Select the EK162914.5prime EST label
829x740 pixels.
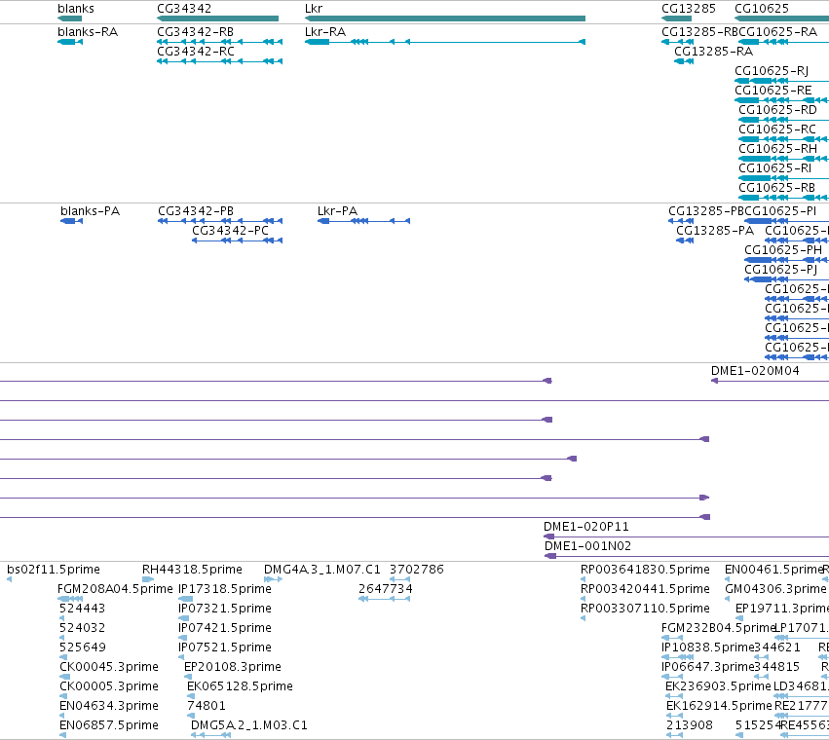point(719,707)
